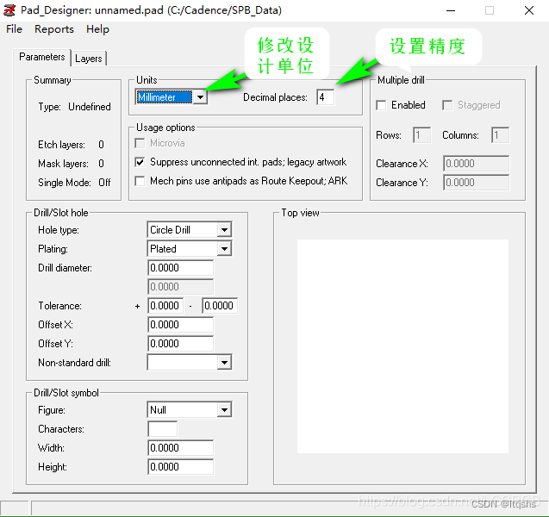Click the Pad Designer title bar icon
The height and width of the screenshot is (517, 549).
12,10
